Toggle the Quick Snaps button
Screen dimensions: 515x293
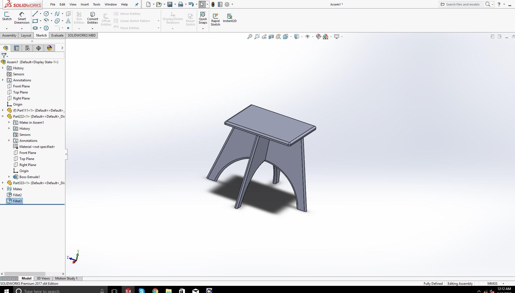(x=203, y=18)
